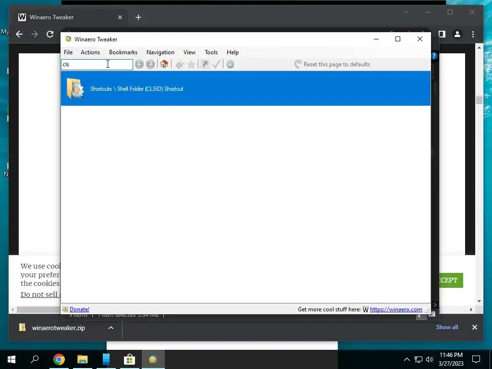The width and height of the screenshot is (492, 369).
Task: Open Chrome profile avatar icon
Action: pyautogui.click(x=457, y=34)
